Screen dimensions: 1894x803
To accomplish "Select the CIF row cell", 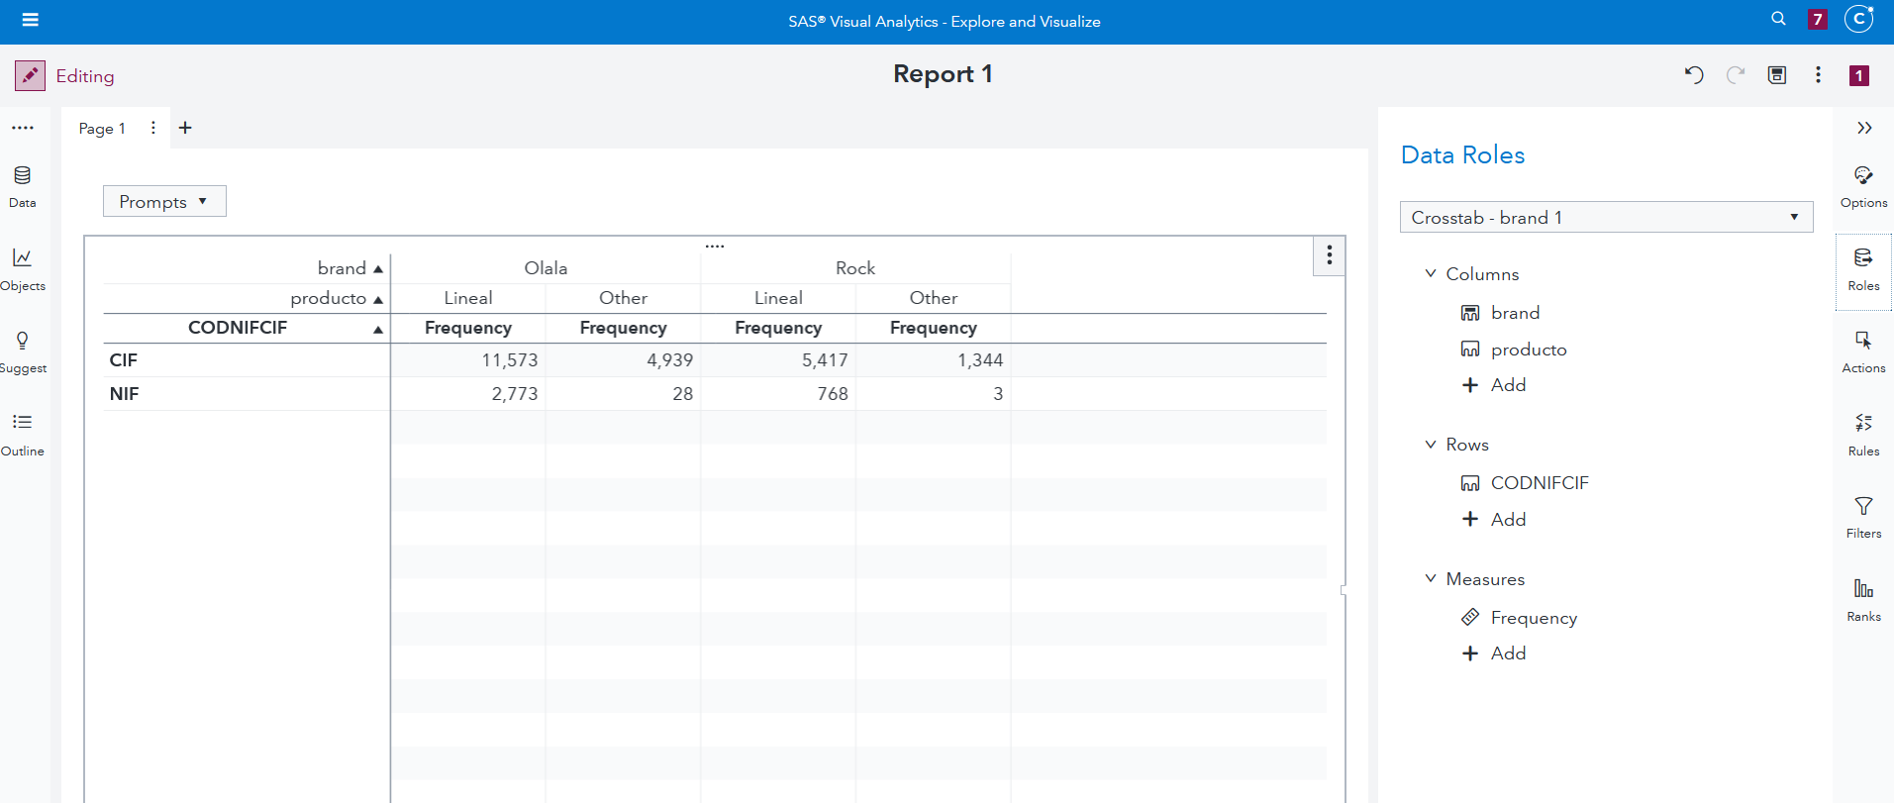I will (x=124, y=360).
